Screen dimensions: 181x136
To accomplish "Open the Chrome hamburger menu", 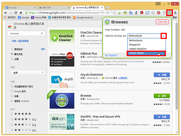I will (175, 13).
